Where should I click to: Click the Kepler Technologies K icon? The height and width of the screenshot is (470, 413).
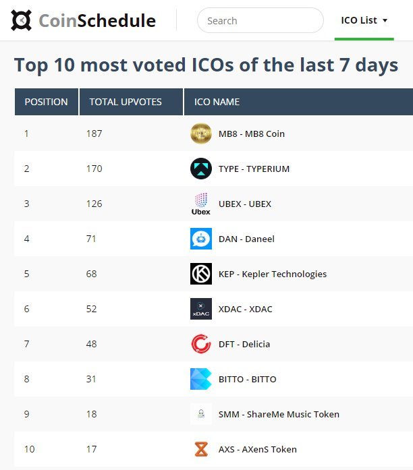tap(201, 274)
